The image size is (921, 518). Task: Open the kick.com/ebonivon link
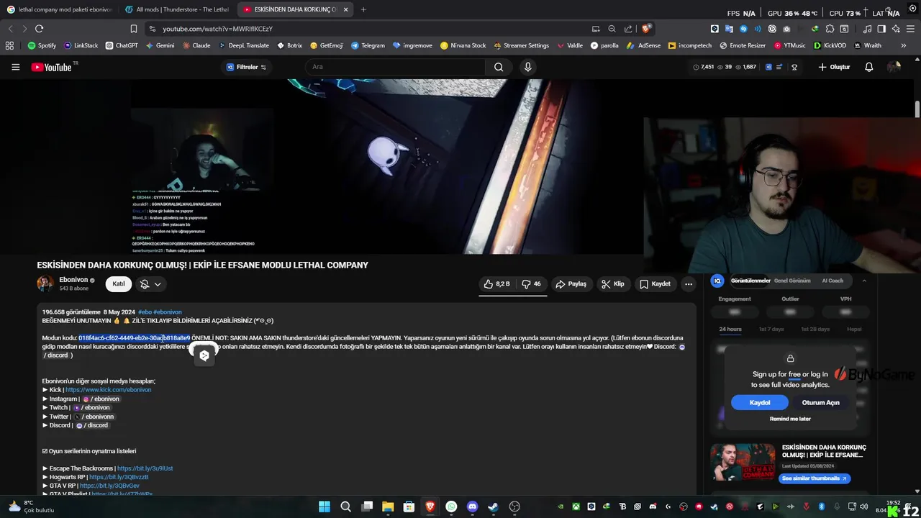point(109,390)
